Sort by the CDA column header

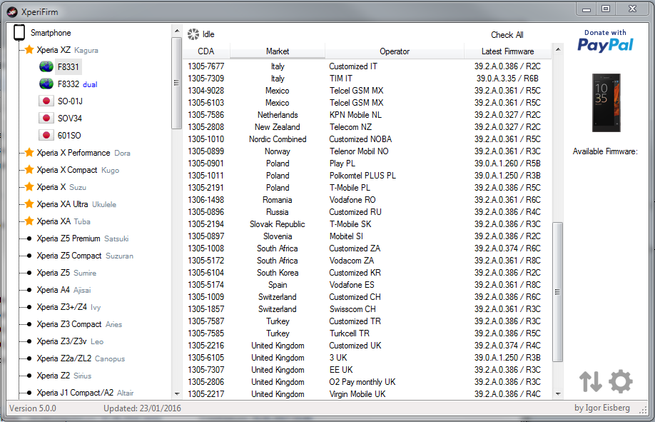[x=206, y=51]
